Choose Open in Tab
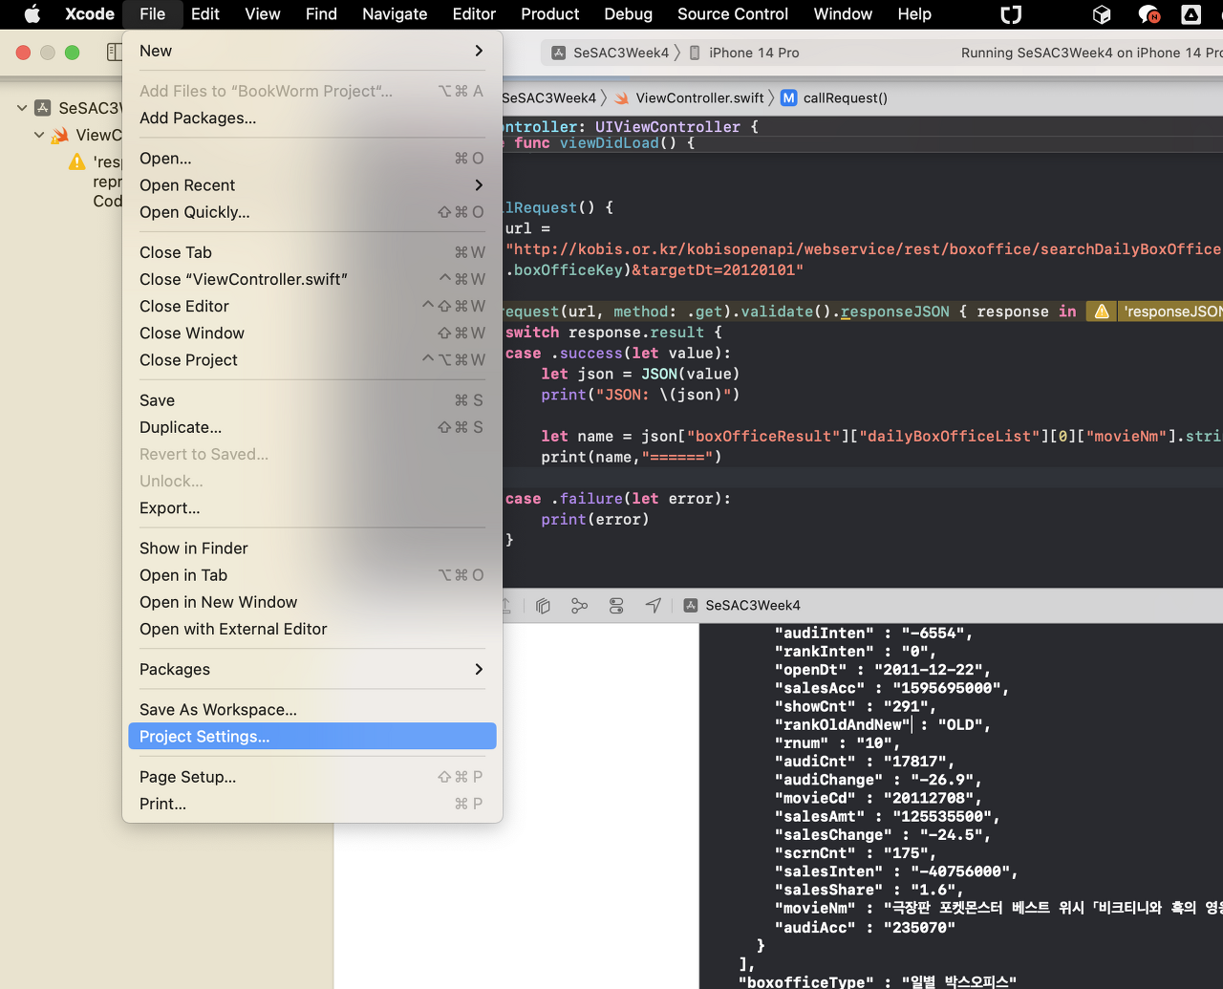This screenshot has width=1223, height=989. (x=312, y=575)
